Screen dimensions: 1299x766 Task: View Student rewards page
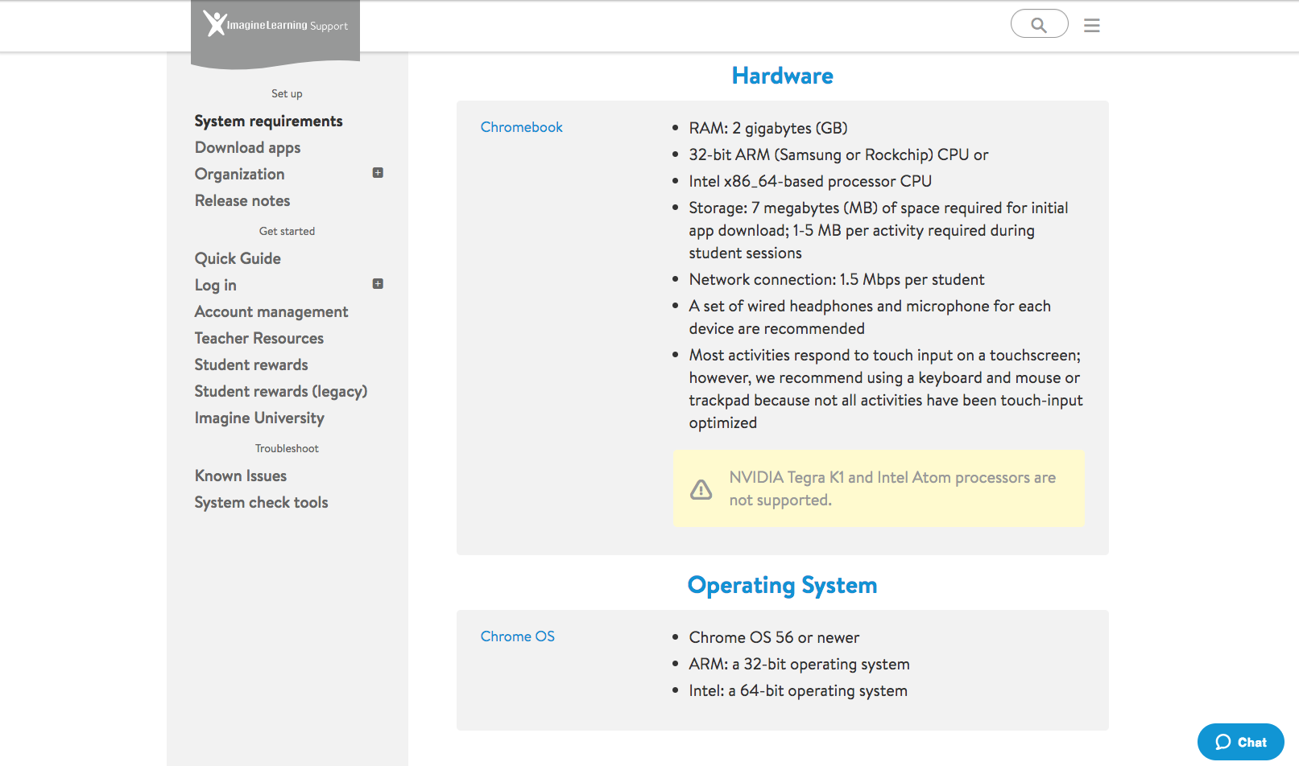250,364
